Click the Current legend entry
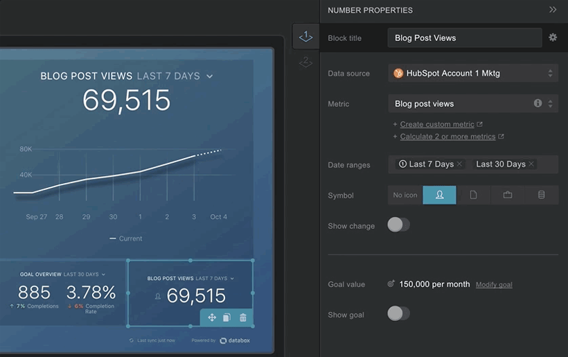The height and width of the screenshot is (357, 568). click(125, 238)
